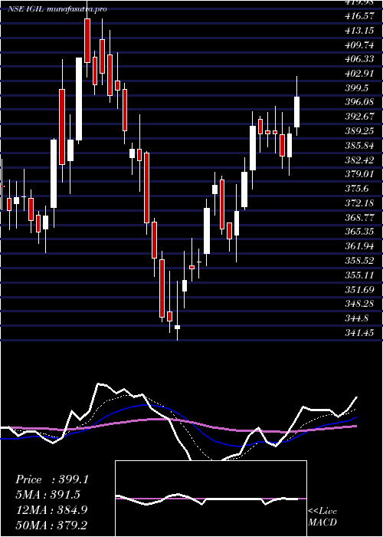Image resolution: width=383 pixels, height=537 pixels.
Task: Click the 392.67 price axis label
Action: point(361,117)
